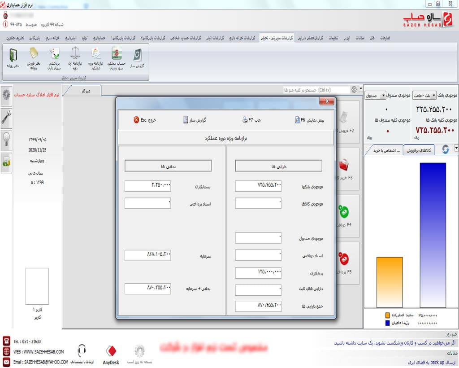
Task: Click the empty user picture box
Action: tap(37, 286)
